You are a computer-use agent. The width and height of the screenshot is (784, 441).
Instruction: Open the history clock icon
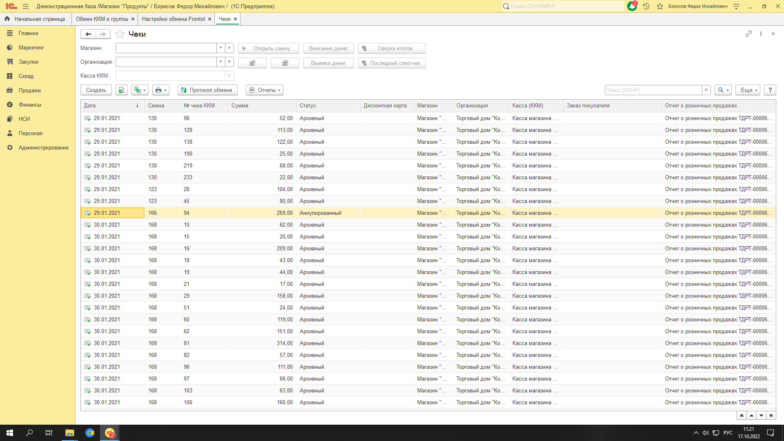pyautogui.click(x=646, y=6)
